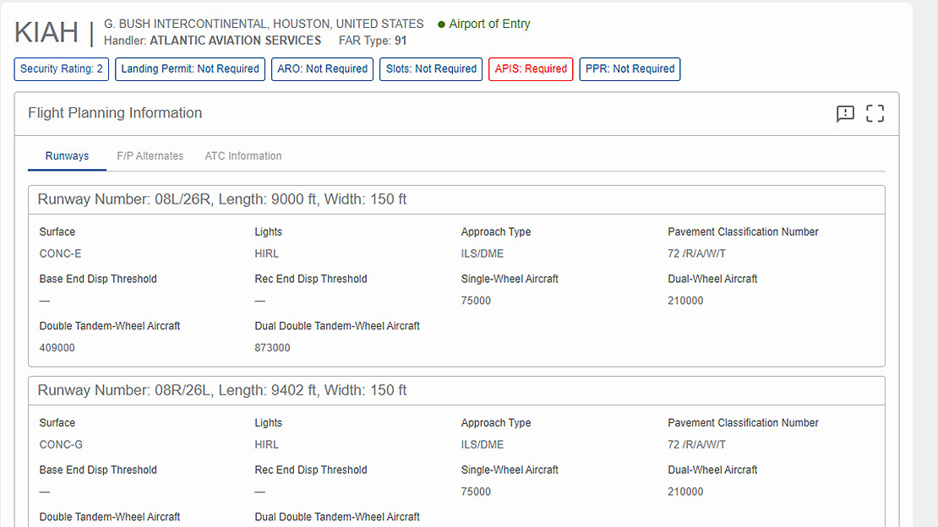Click the ARO: Not Required badge

323,69
